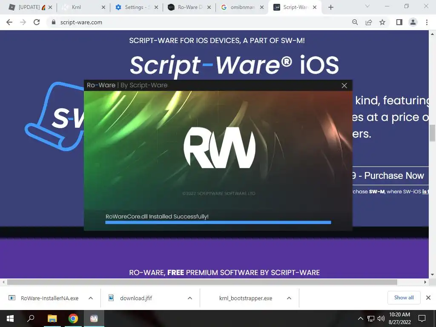Click the horizontal scroll-right arrow
The image size is (436, 327).
pos(425,282)
